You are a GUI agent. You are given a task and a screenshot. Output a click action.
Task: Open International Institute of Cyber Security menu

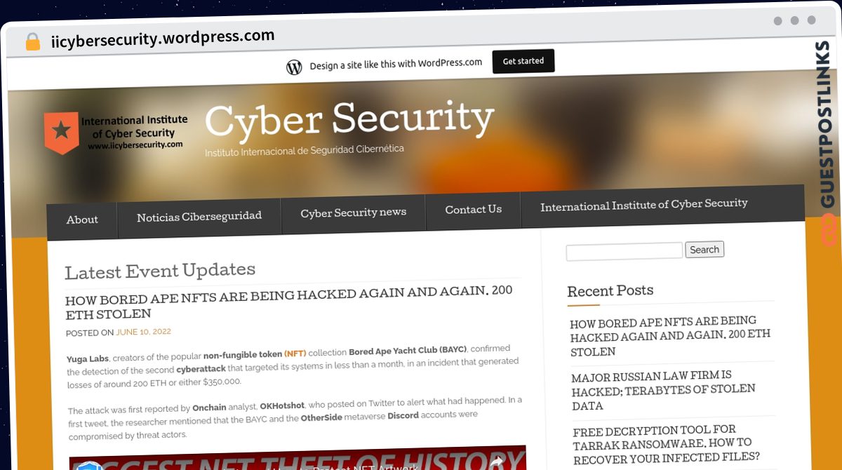(644, 204)
